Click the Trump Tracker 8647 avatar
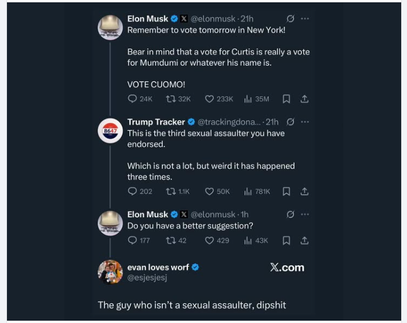 point(110,131)
